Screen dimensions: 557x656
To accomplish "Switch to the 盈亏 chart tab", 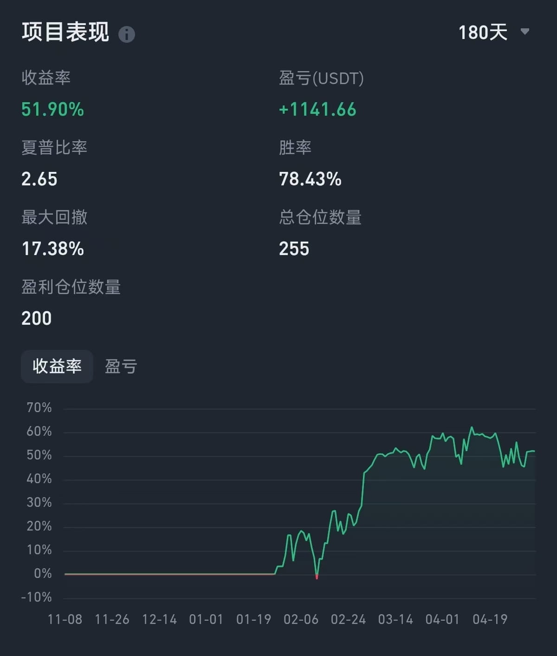I will pos(121,367).
